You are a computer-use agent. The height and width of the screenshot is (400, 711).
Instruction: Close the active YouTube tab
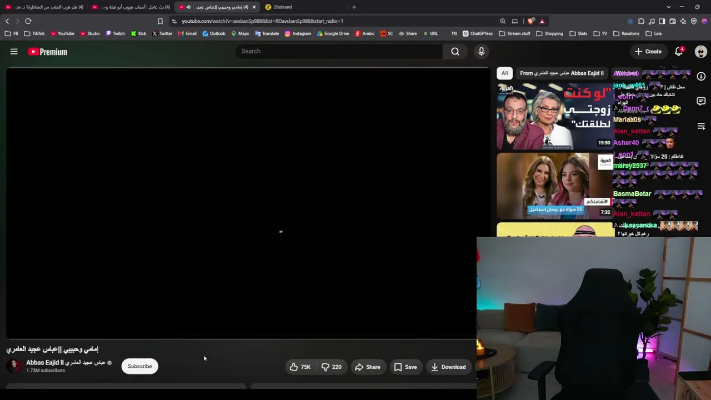tap(254, 7)
